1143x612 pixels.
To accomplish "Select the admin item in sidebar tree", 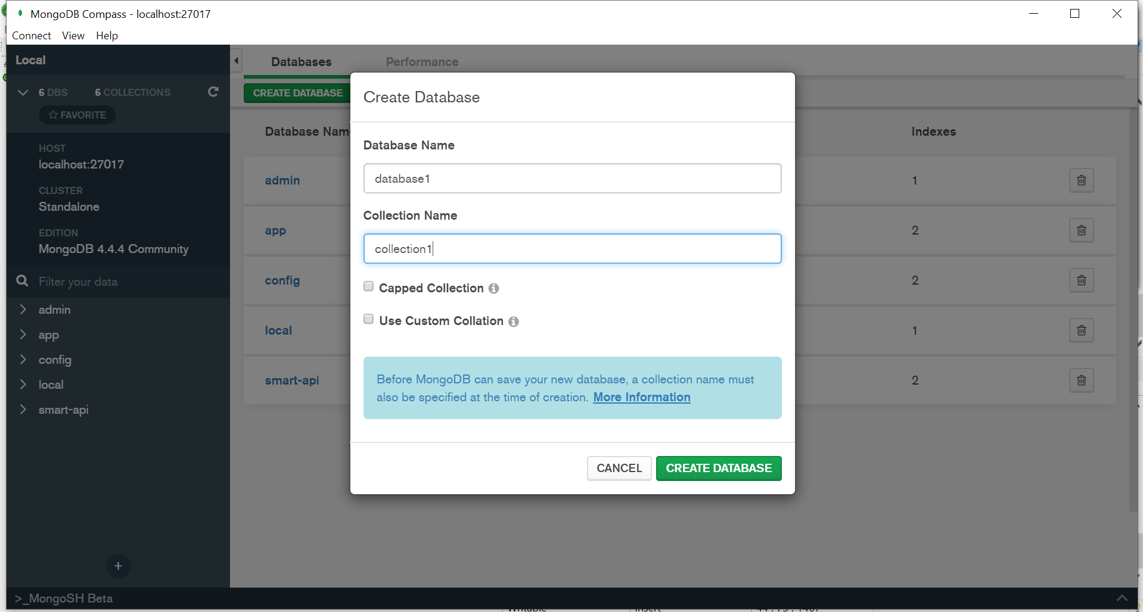I will 55,310.
